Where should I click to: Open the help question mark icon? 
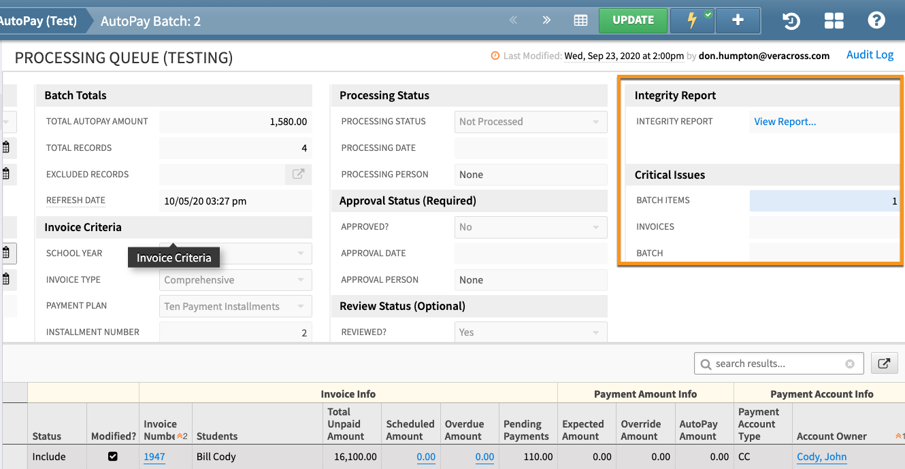coord(876,20)
